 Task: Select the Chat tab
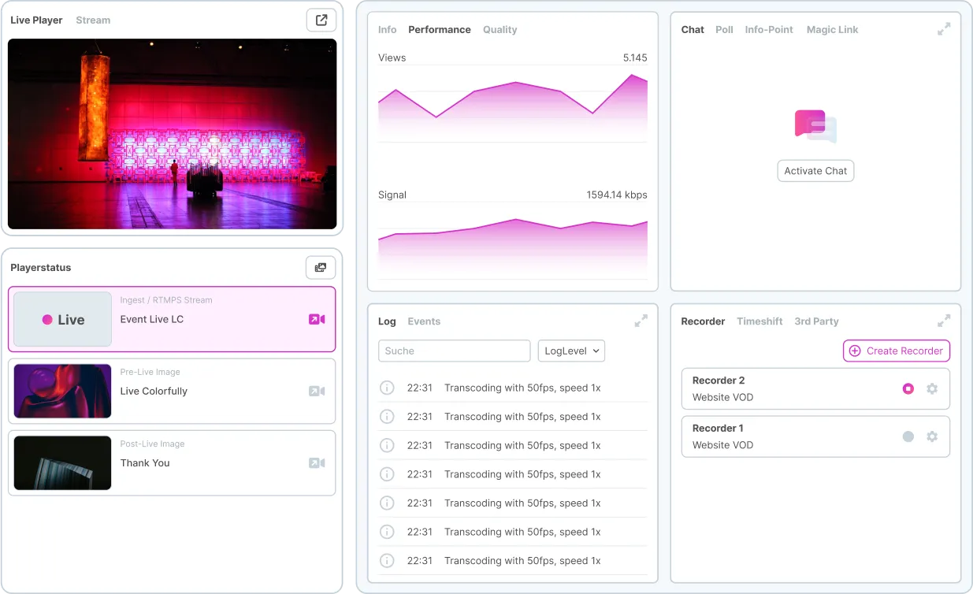pos(693,30)
